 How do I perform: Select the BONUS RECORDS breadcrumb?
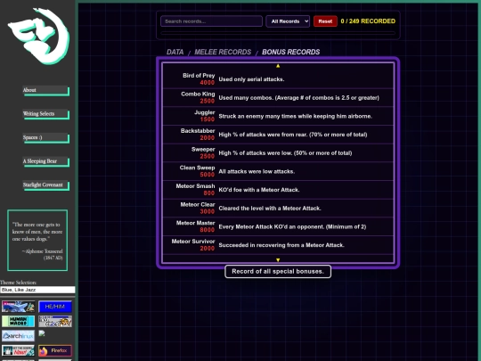(290, 52)
